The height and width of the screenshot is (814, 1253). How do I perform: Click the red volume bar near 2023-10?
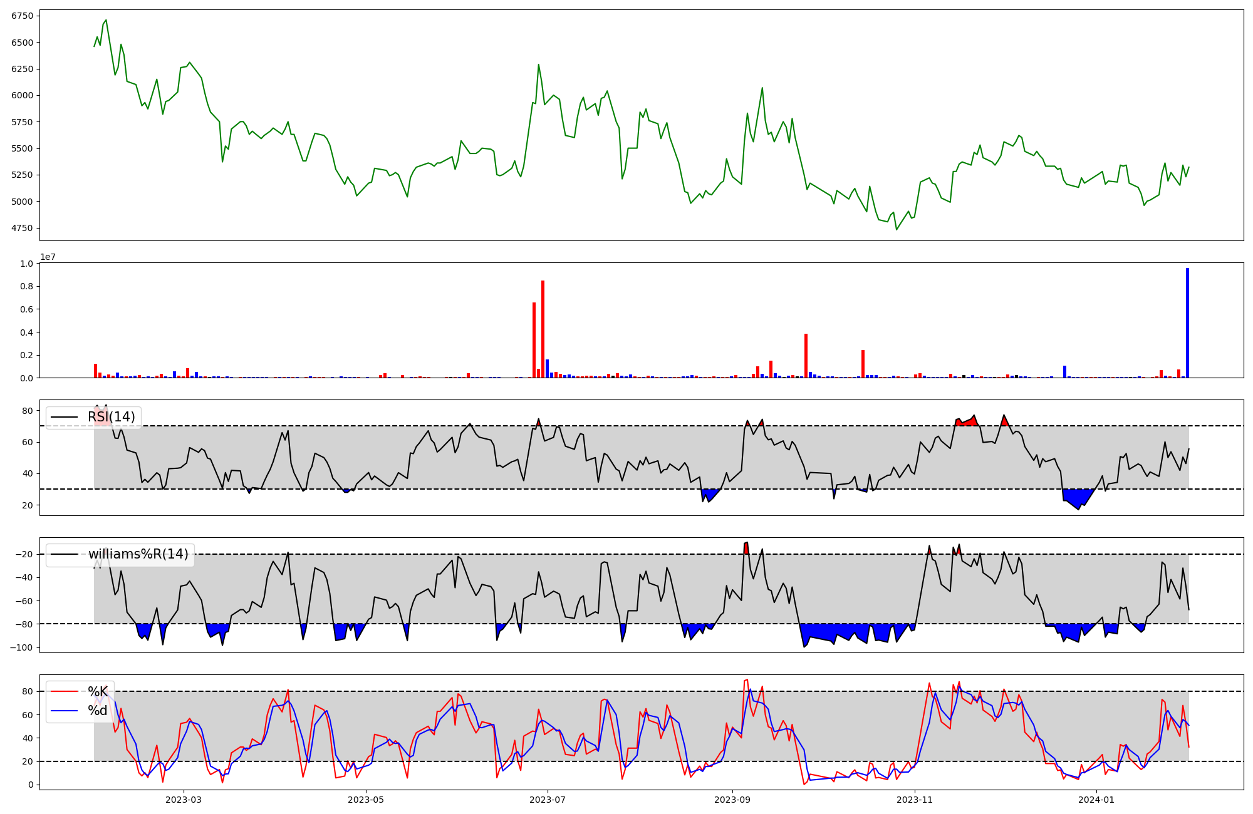click(806, 356)
